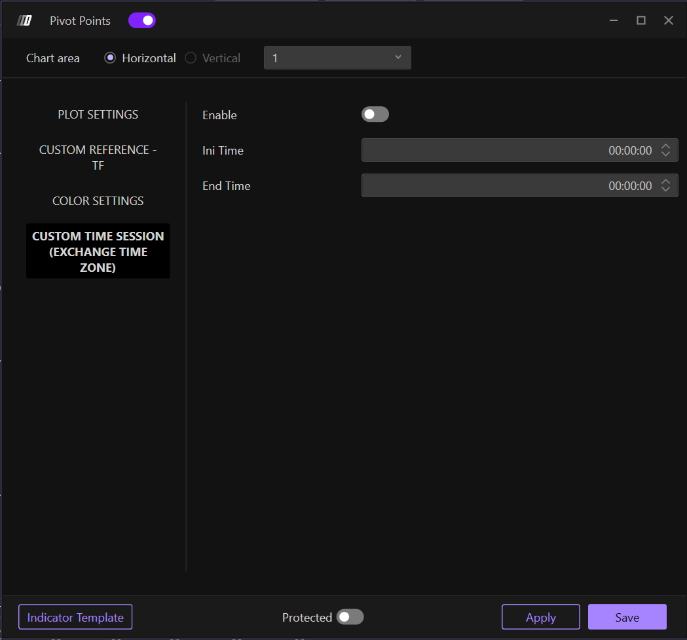The width and height of the screenshot is (687, 640).
Task: Open the PLOT SETTINGS section
Action: click(98, 115)
